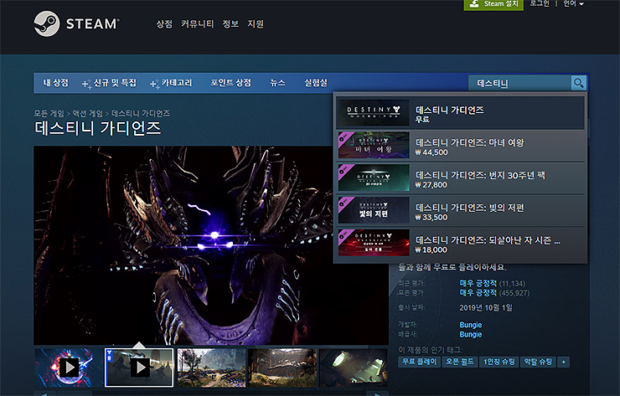620x396 pixels.
Task: Click the 오픈 월드 tag
Action: pos(460,362)
